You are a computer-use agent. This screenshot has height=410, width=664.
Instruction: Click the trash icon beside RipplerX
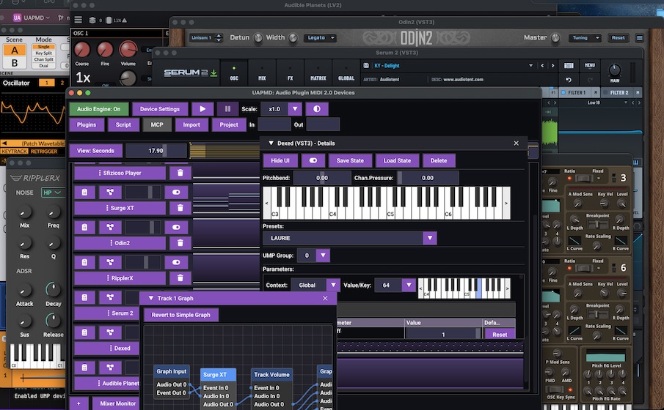tap(180, 278)
